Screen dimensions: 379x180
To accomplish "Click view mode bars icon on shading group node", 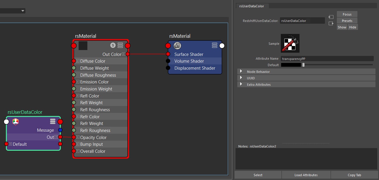I will tap(215, 45).
